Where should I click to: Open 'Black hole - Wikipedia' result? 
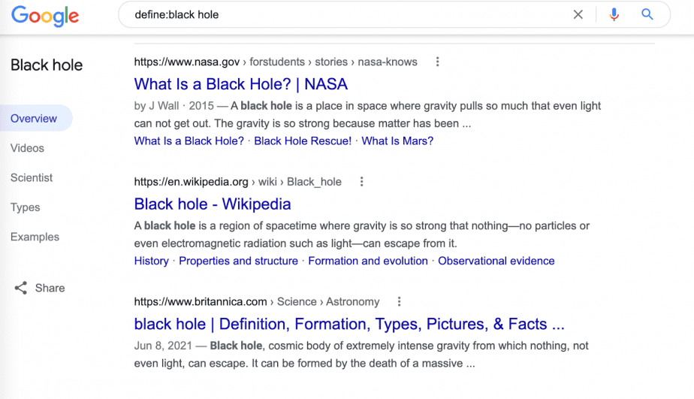(213, 204)
